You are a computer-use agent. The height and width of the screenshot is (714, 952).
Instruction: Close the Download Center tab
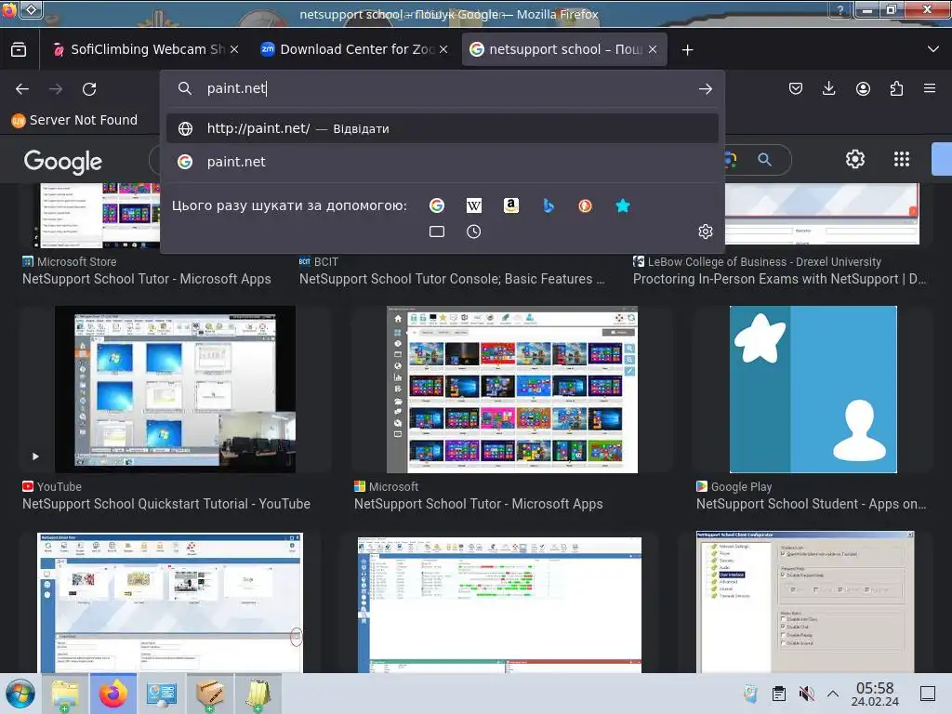443,49
